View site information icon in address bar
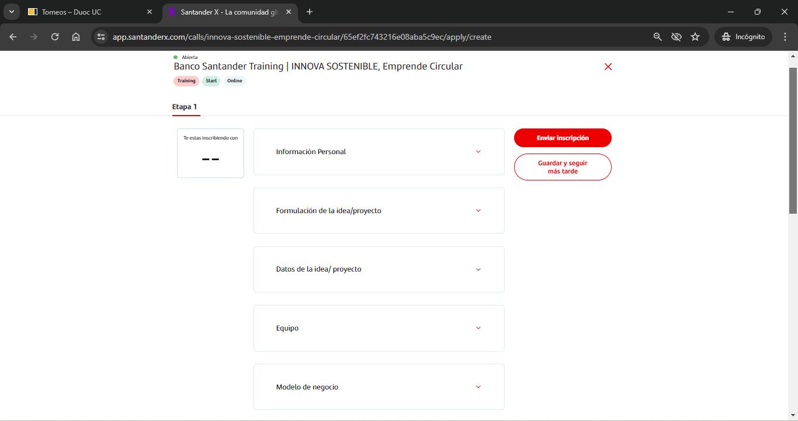The width and height of the screenshot is (798, 421). click(x=101, y=37)
